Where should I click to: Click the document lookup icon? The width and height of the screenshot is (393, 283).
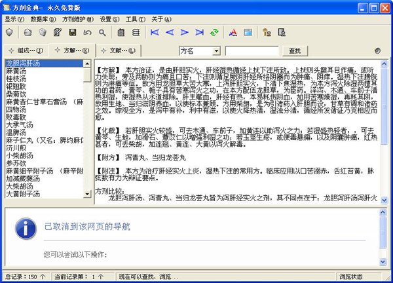click(282, 32)
